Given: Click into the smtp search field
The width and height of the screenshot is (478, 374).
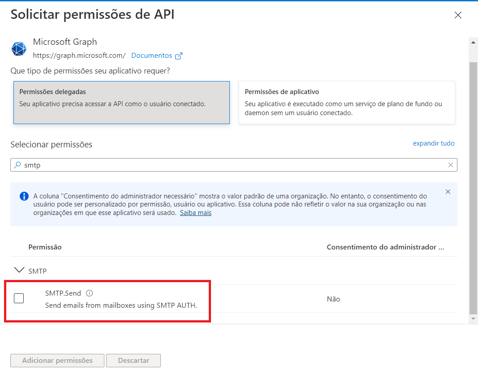Looking at the screenshot, I should 233,165.
